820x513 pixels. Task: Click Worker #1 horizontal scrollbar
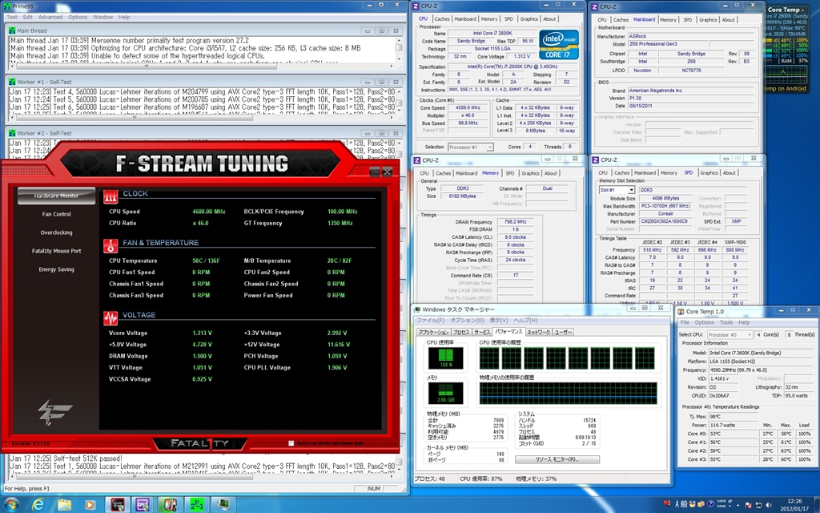[199, 118]
